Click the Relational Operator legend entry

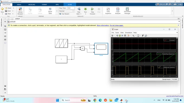(x=167, y=67)
